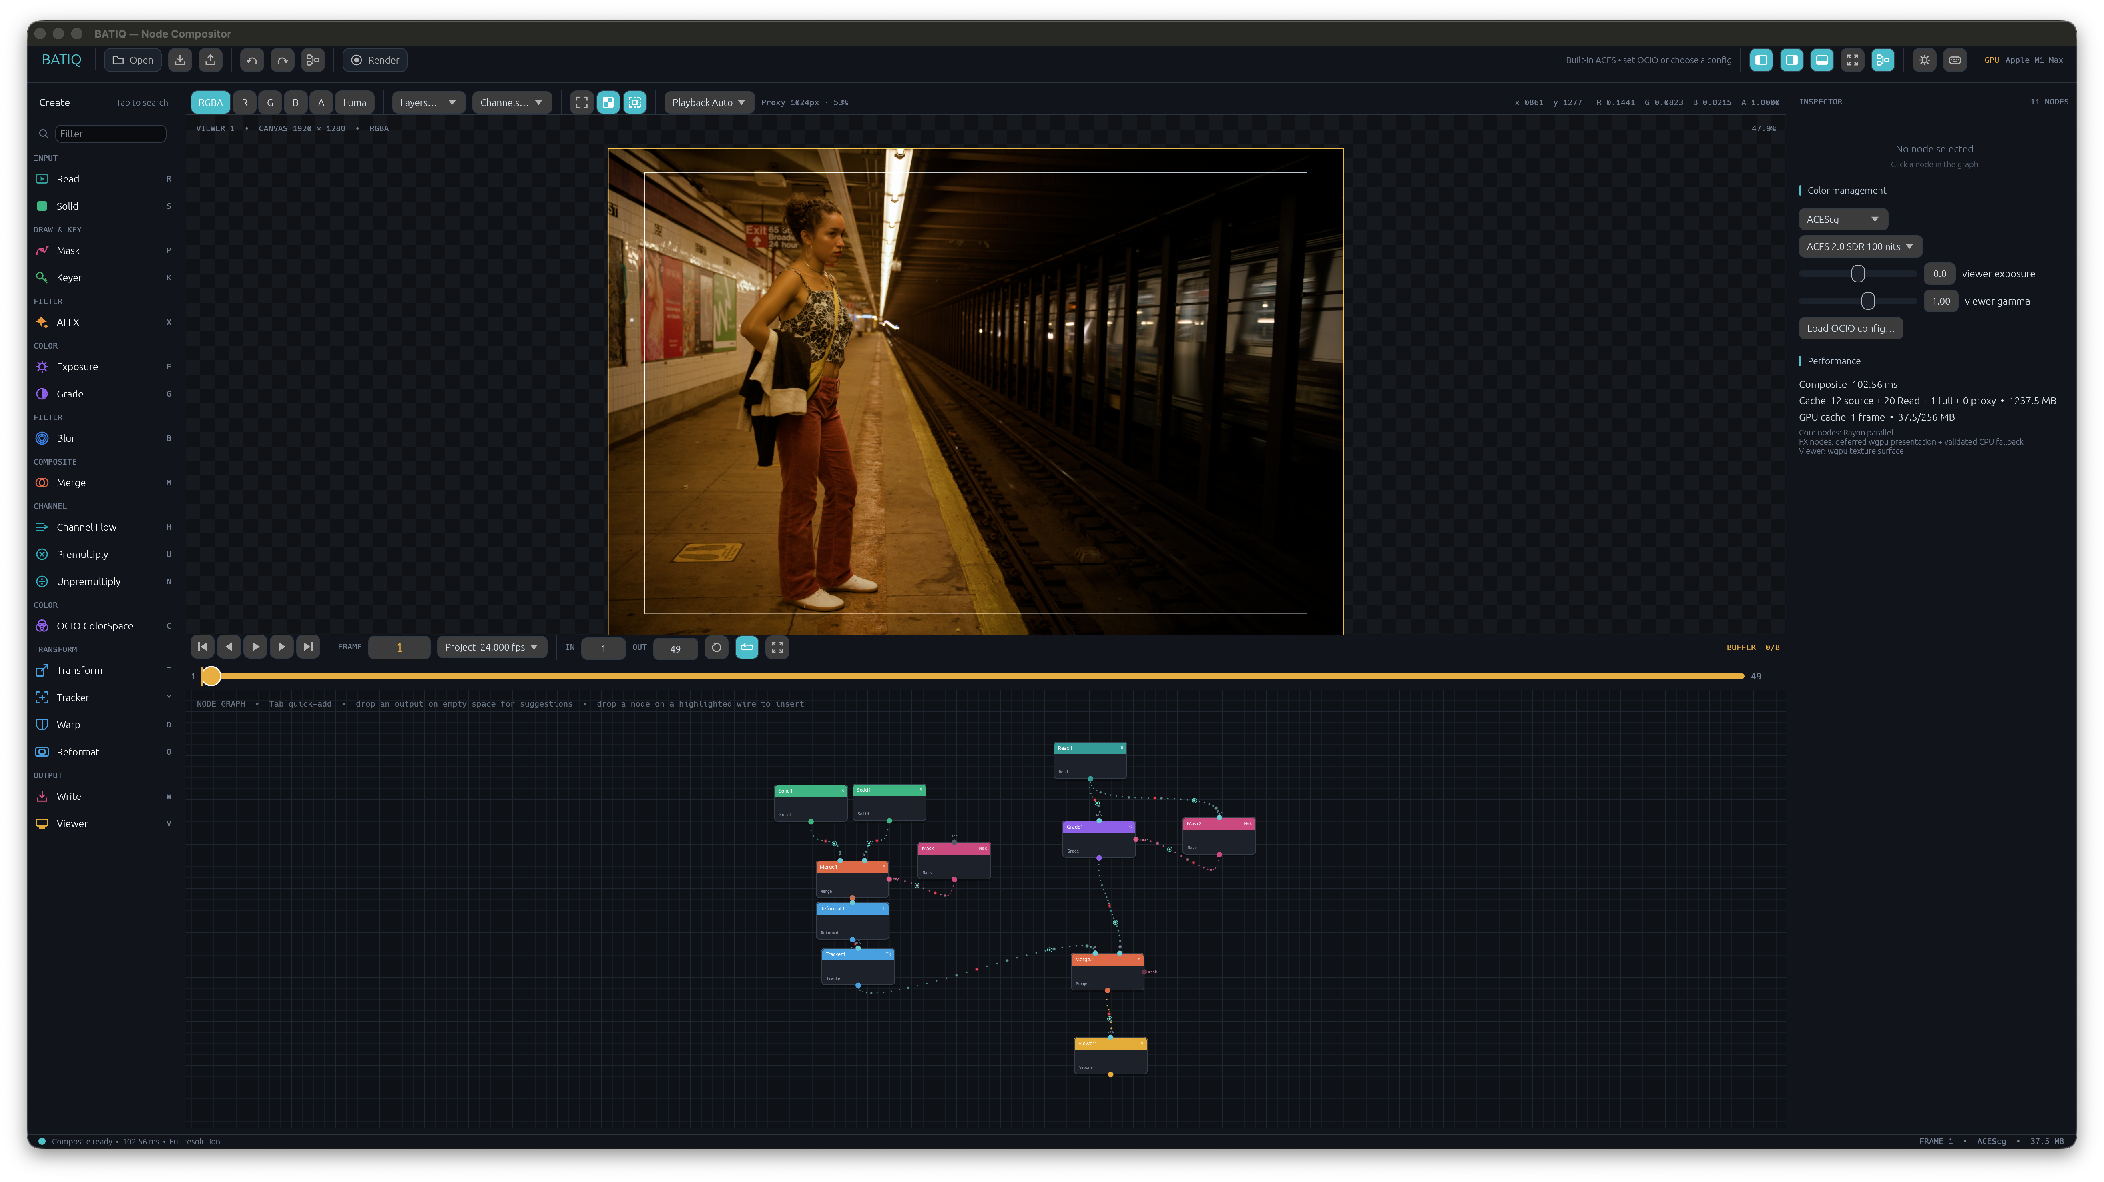Add a Blur node
Viewport: 2104px width, 1182px height.
pyautogui.click(x=103, y=439)
